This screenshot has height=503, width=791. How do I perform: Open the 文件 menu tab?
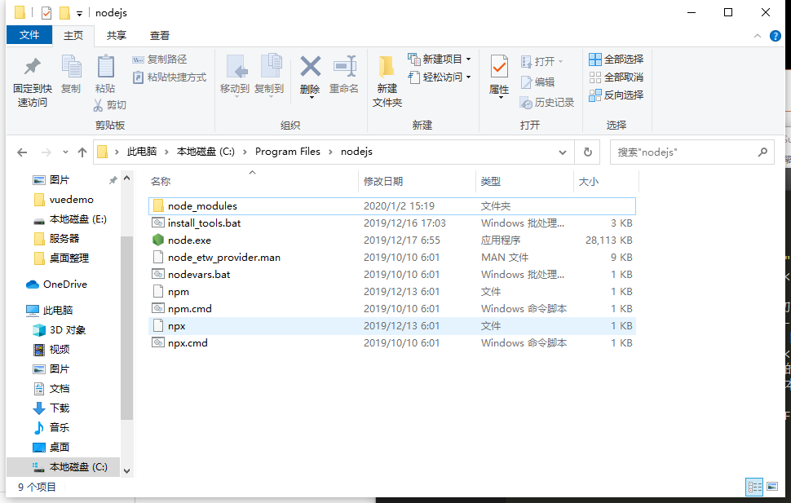29,35
